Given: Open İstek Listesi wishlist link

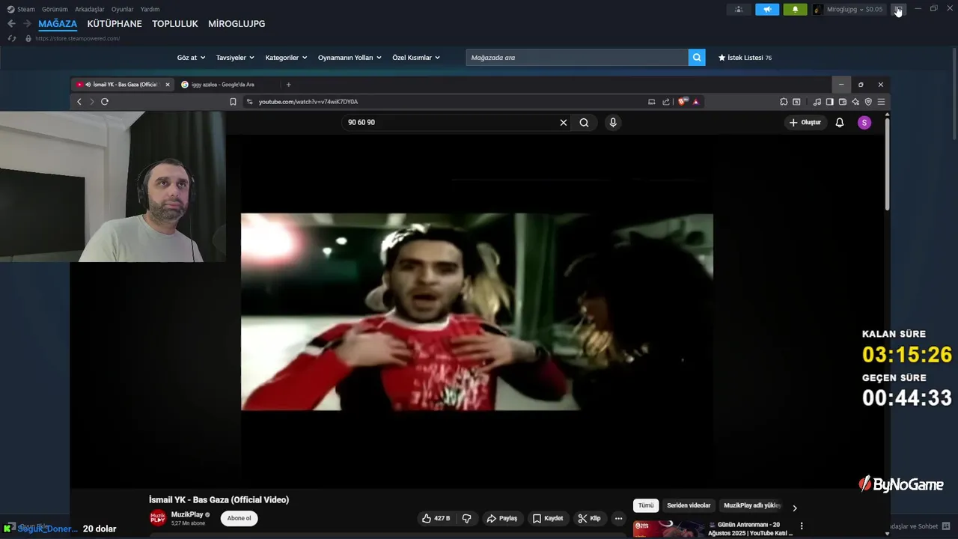Looking at the screenshot, I should [745, 58].
